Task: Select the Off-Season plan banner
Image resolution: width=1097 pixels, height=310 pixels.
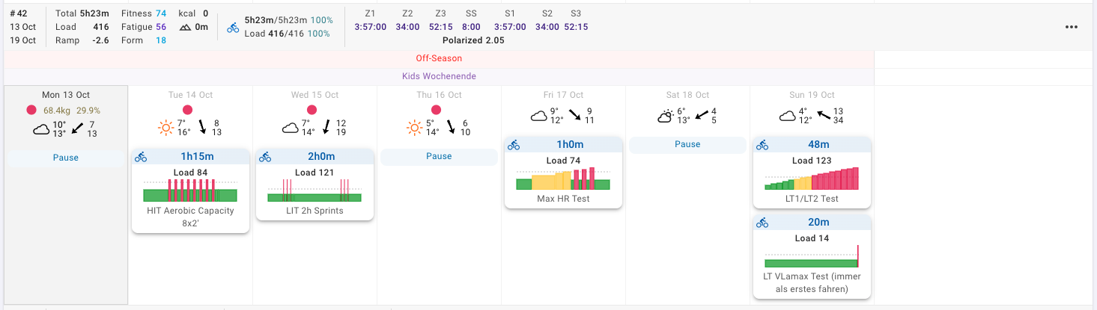Action: [439, 58]
